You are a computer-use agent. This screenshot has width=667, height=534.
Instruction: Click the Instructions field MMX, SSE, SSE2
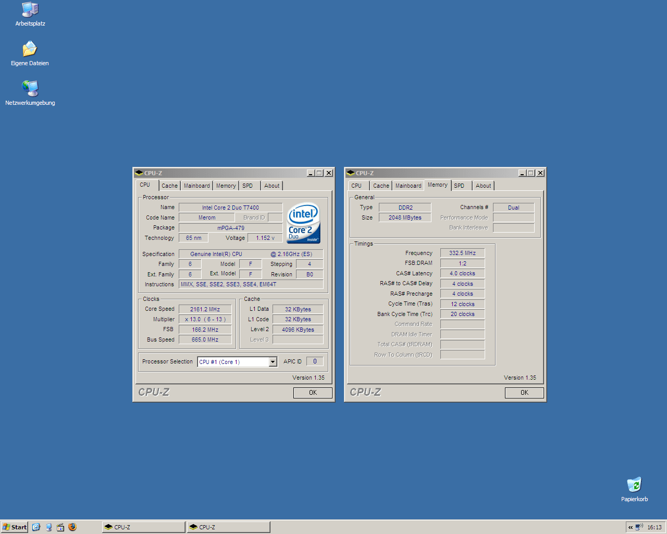click(x=251, y=284)
